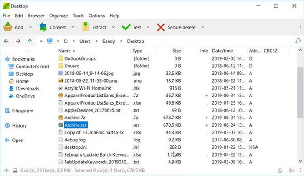Select OneDrive in the bookmarks sidebar
The height and width of the screenshot is (176, 304).
[x=26, y=96]
